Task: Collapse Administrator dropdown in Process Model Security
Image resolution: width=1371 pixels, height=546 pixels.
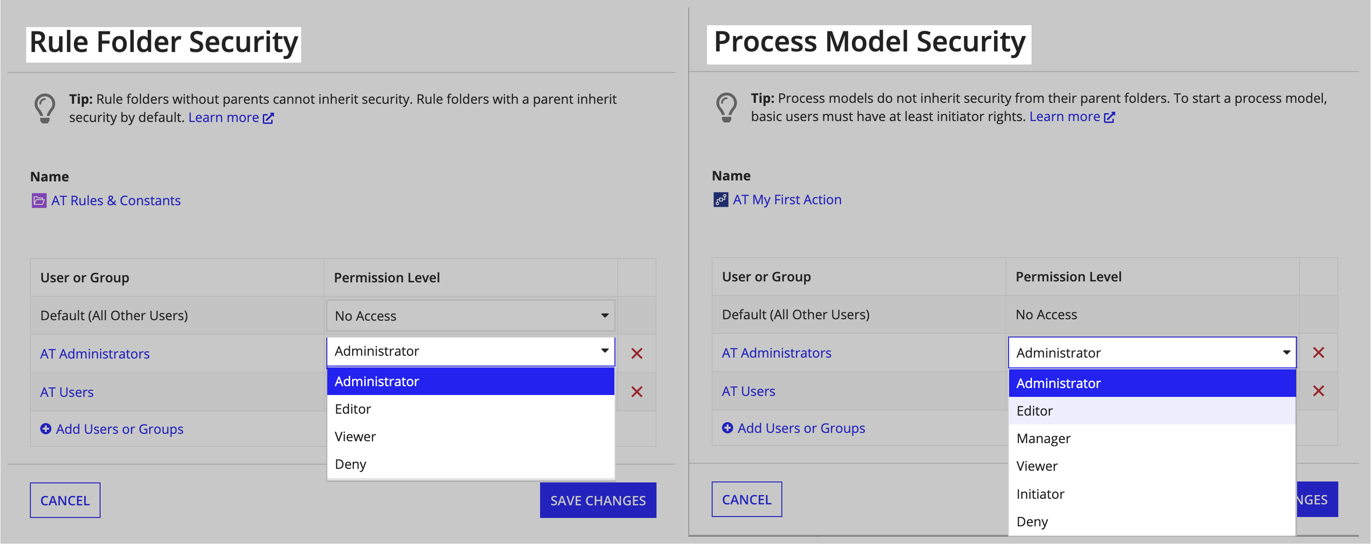Action: pyautogui.click(x=1152, y=352)
